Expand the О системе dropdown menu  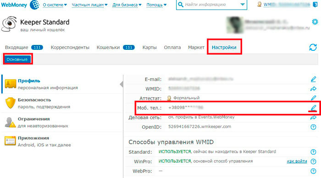pos(55,5)
